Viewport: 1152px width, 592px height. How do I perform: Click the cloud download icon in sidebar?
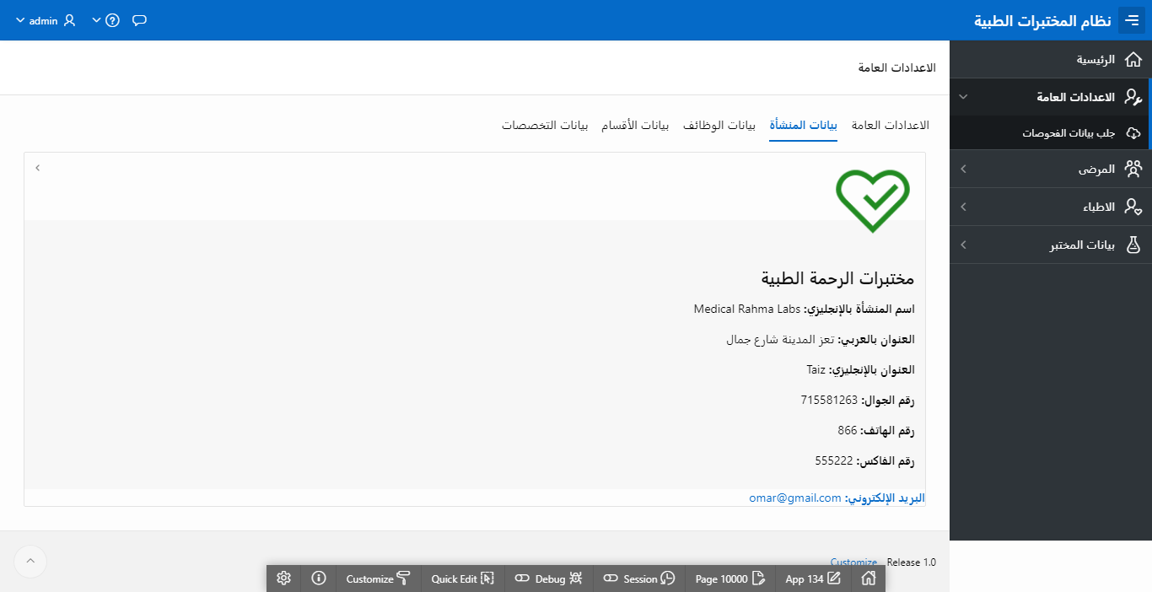tap(1133, 133)
